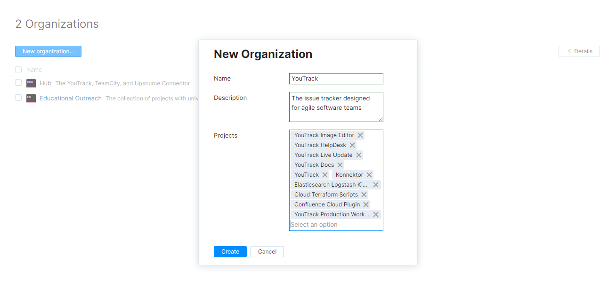Remove the Cloud Terraform Scripts project tag
Image resolution: width=616 pixels, height=287 pixels.
[364, 194]
